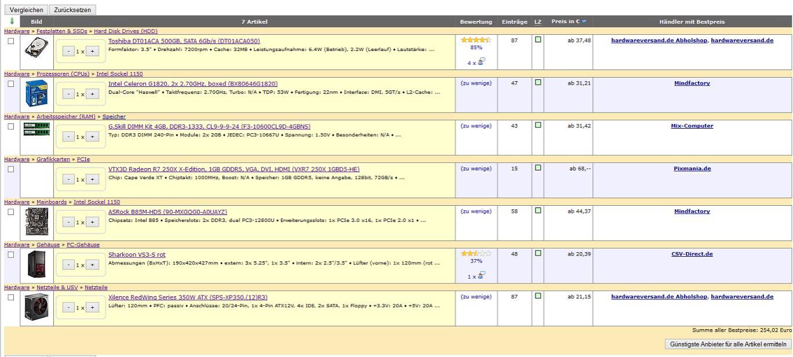Open PC-Gehäuse breadcrumb link
This screenshot has width=793, height=357.
[x=83, y=245]
